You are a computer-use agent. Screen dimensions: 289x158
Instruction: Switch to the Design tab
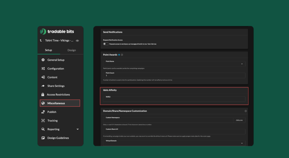click(71, 50)
